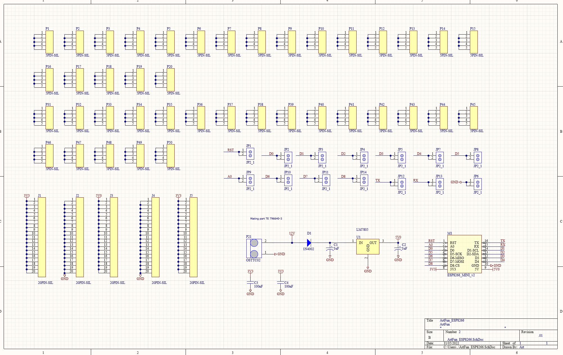The height and width of the screenshot is (355, 563).
Task: Click the JP9 jumper on A0 net
Action: click(250, 180)
